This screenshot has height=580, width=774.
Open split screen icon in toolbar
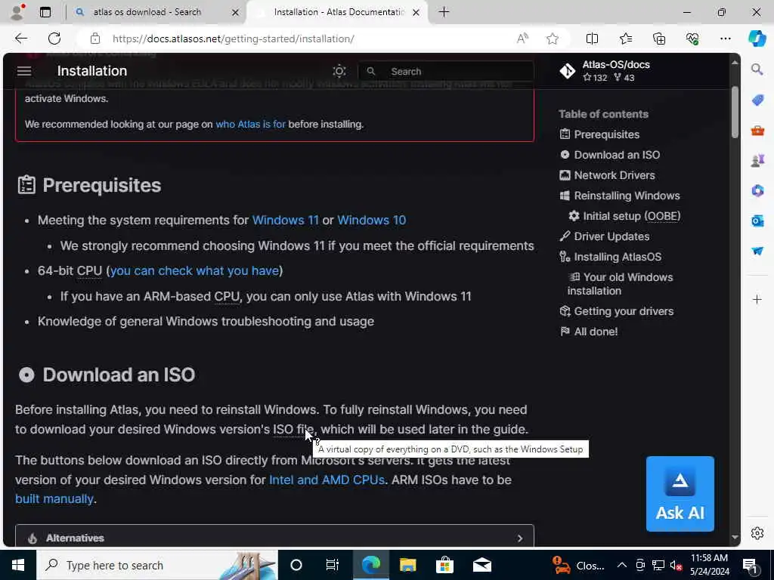pyautogui.click(x=592, y=39)
